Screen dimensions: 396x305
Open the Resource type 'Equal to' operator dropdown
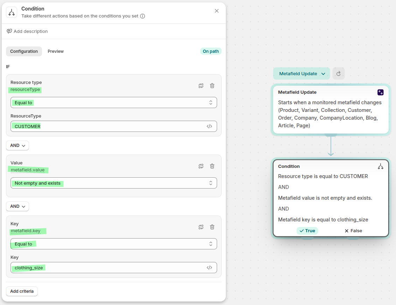click(x=113, y=102)
